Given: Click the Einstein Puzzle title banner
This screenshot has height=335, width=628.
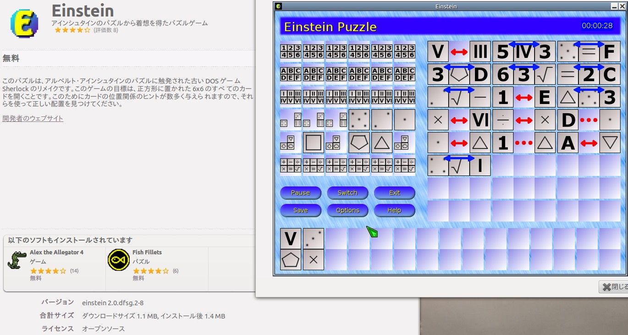Looking at the screenshot, I should pyautogui.click(x=449, y=26).
